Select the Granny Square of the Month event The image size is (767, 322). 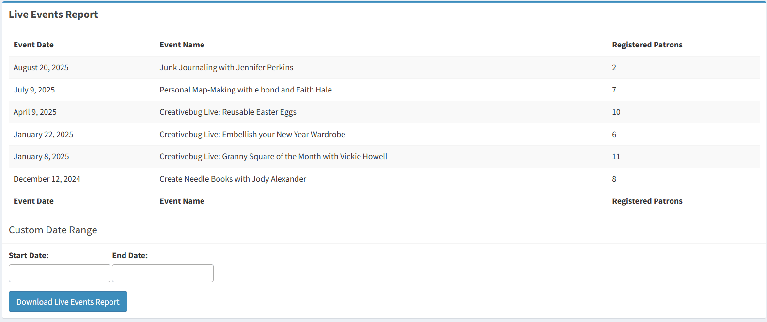273,156
